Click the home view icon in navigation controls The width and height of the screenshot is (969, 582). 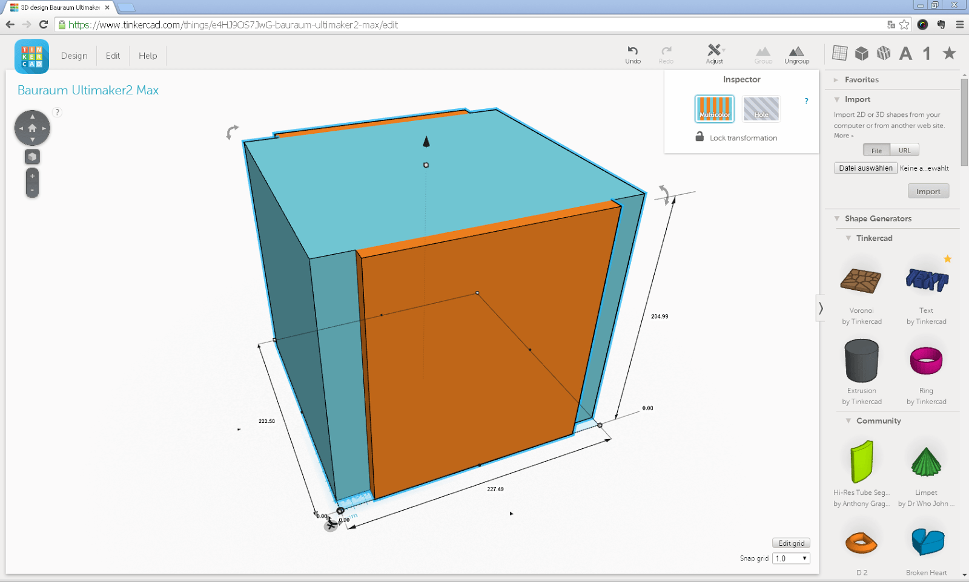[x=31, y=128]
